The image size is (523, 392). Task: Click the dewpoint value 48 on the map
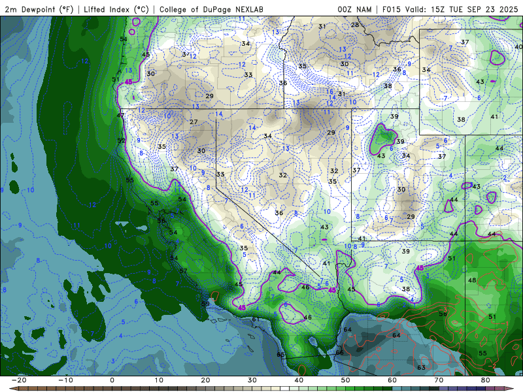(x=472, y=280)
